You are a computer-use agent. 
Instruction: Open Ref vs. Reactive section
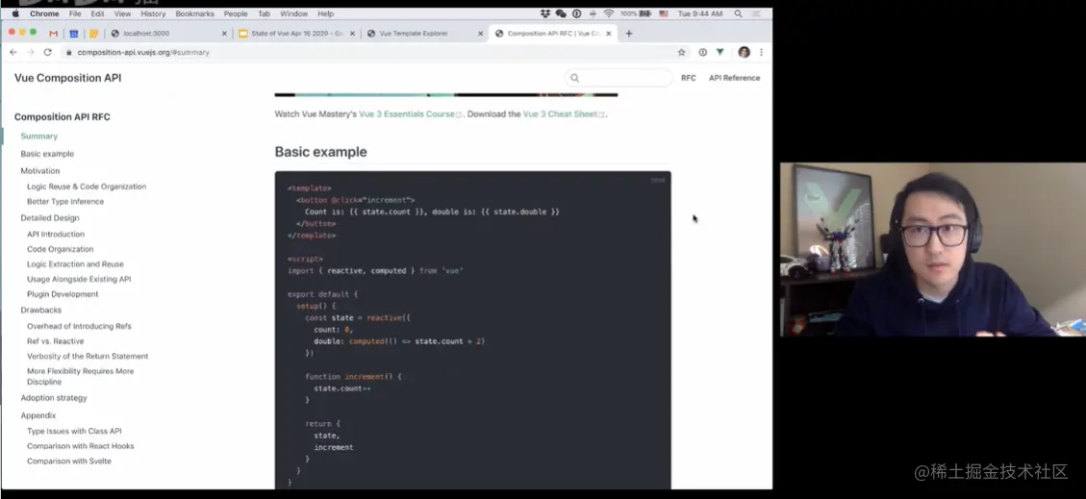click(56, 341)
